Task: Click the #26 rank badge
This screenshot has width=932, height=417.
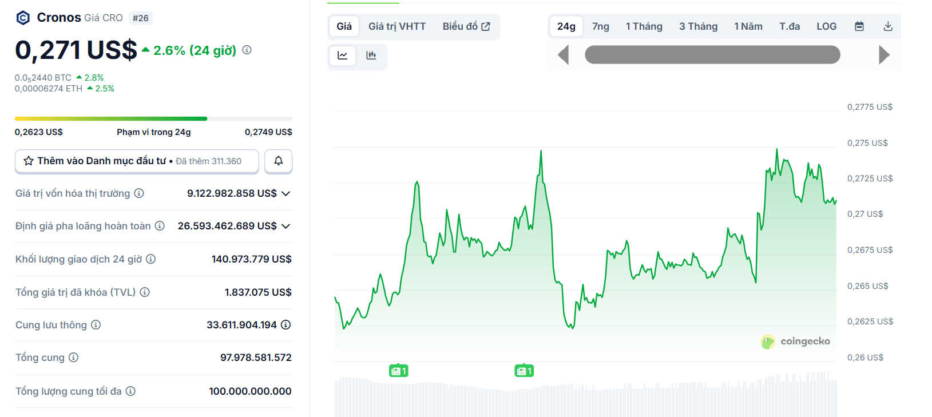Action: click(x=141, y=18)
